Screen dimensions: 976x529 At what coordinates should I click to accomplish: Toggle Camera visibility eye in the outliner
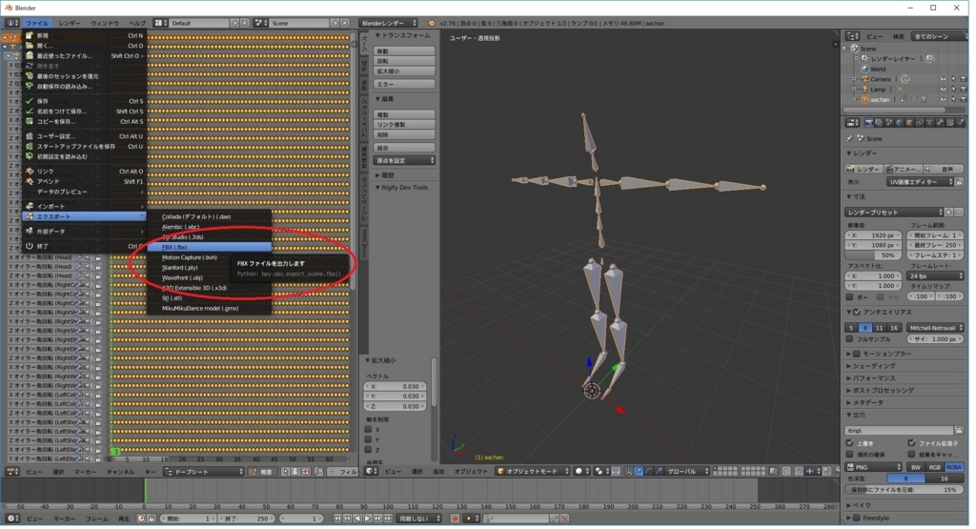[x=943, y=79]
